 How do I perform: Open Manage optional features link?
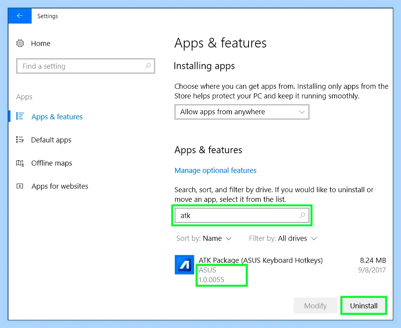coord(215,170)
